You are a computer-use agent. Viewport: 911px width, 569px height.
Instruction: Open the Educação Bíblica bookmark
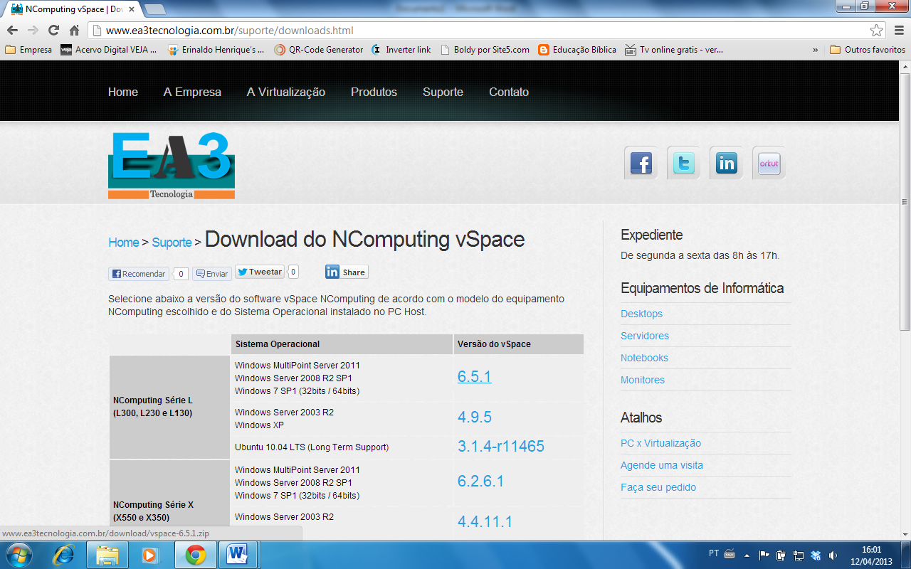coord(578,50)
